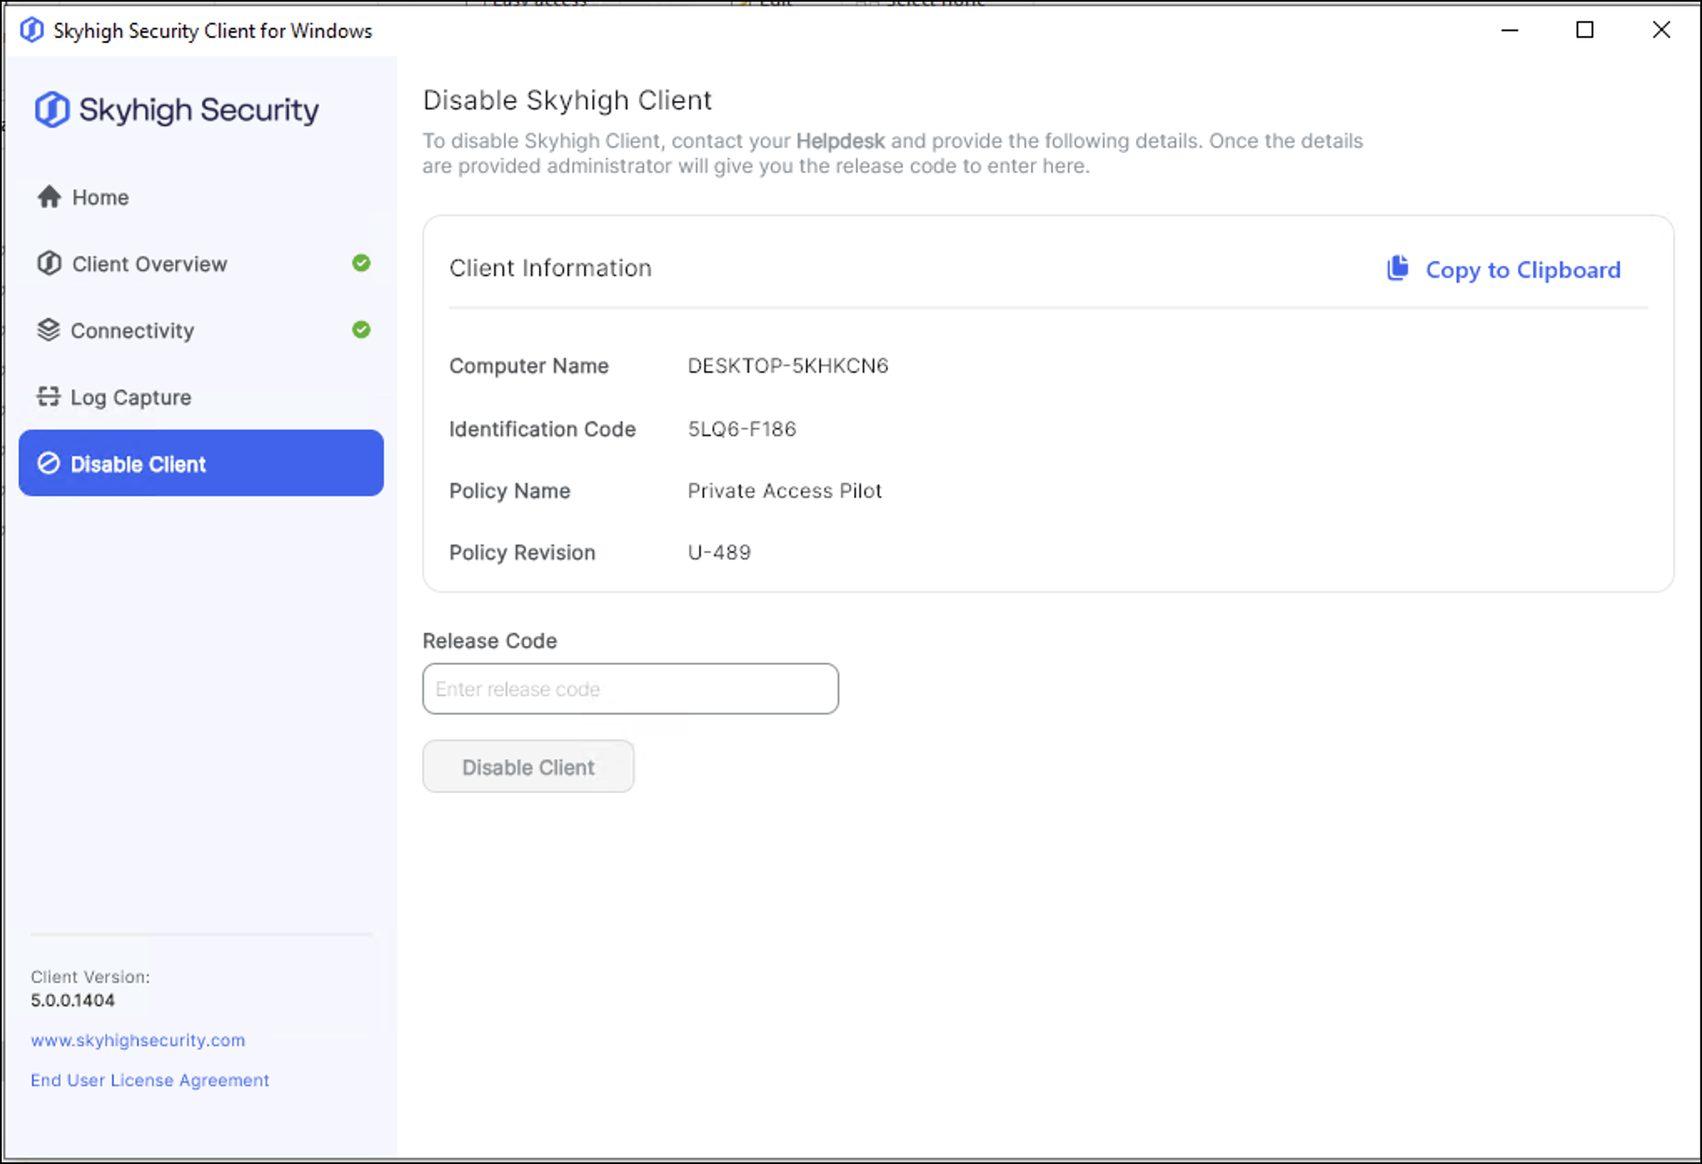
Task: Open the End User License Agreement
Action: [x=150, y=1080]
